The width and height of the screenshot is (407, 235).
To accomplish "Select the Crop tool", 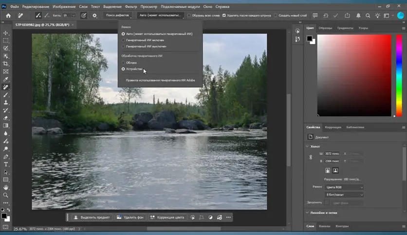I will 5,64.
